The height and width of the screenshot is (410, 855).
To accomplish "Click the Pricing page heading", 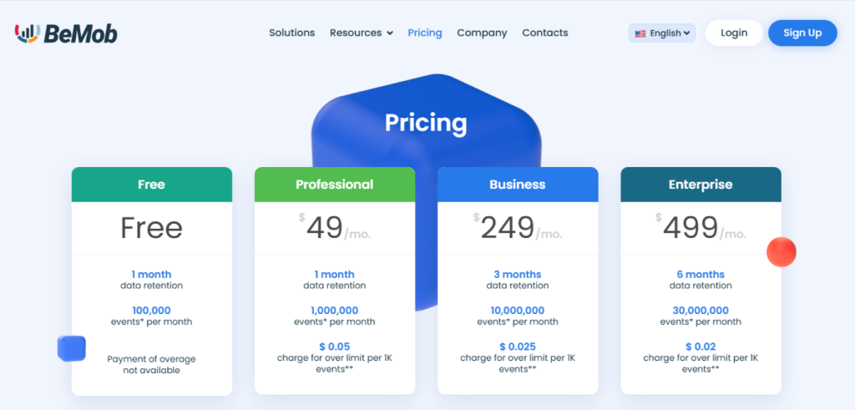I will coord(426,124).
